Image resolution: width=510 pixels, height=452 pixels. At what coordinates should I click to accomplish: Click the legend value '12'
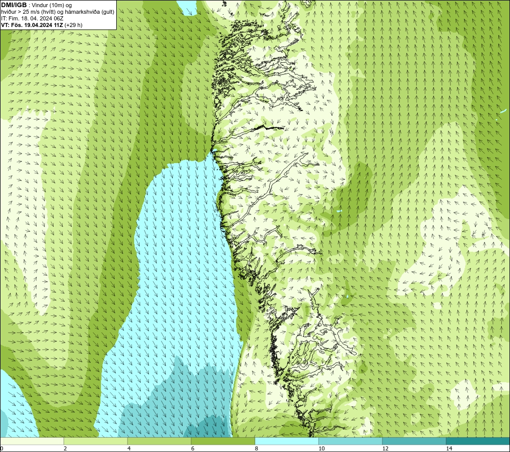pyautogui.click(x=385, y=449)
